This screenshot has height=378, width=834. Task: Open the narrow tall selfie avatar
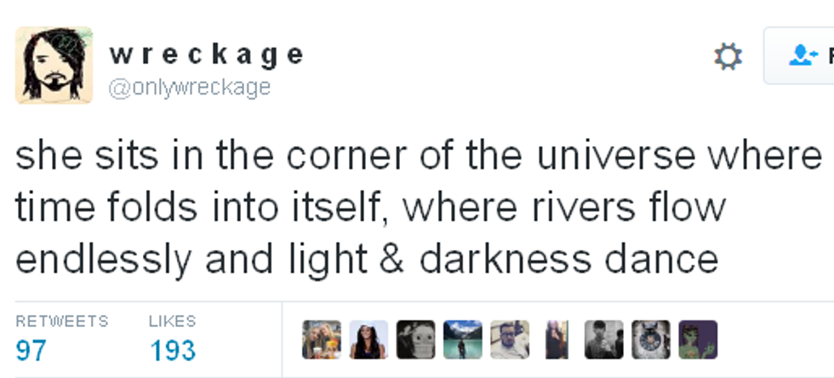[556, 340]
